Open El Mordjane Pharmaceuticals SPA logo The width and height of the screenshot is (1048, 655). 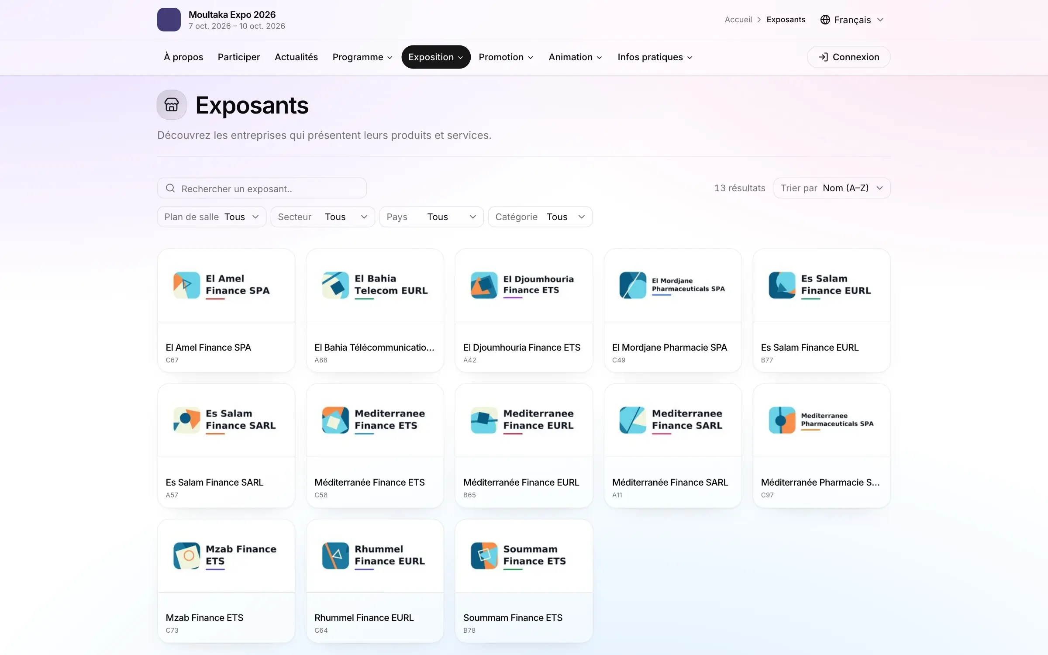[x=672, y=285]
